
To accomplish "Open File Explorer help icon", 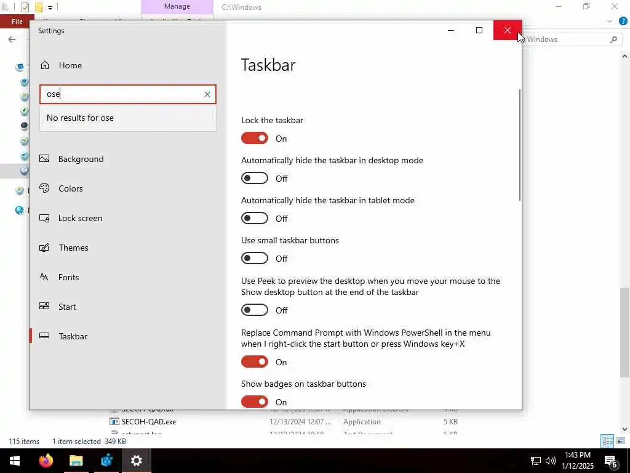I will tap(623, 22).
